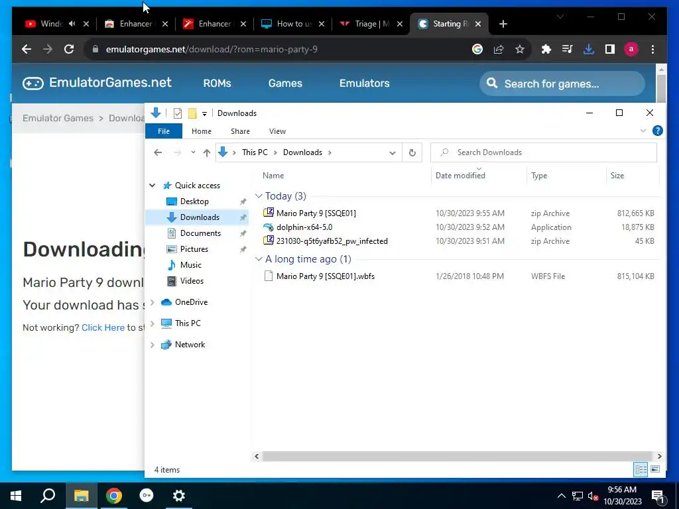The width and height of the screenshot is (679, 509).
Task: Open the Windows Start menu
Action: (x=16, y=496)
